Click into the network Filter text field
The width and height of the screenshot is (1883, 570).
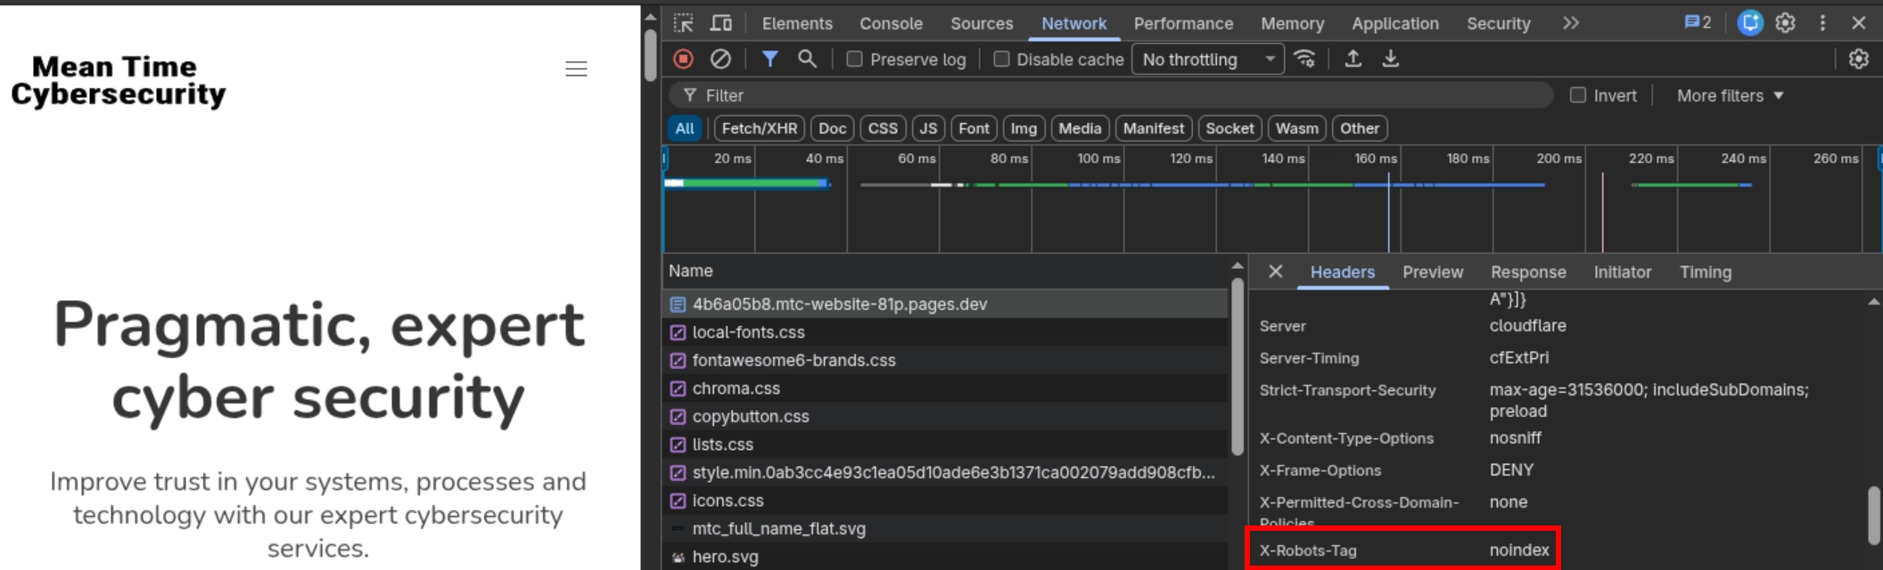[x=1110, y=95]
